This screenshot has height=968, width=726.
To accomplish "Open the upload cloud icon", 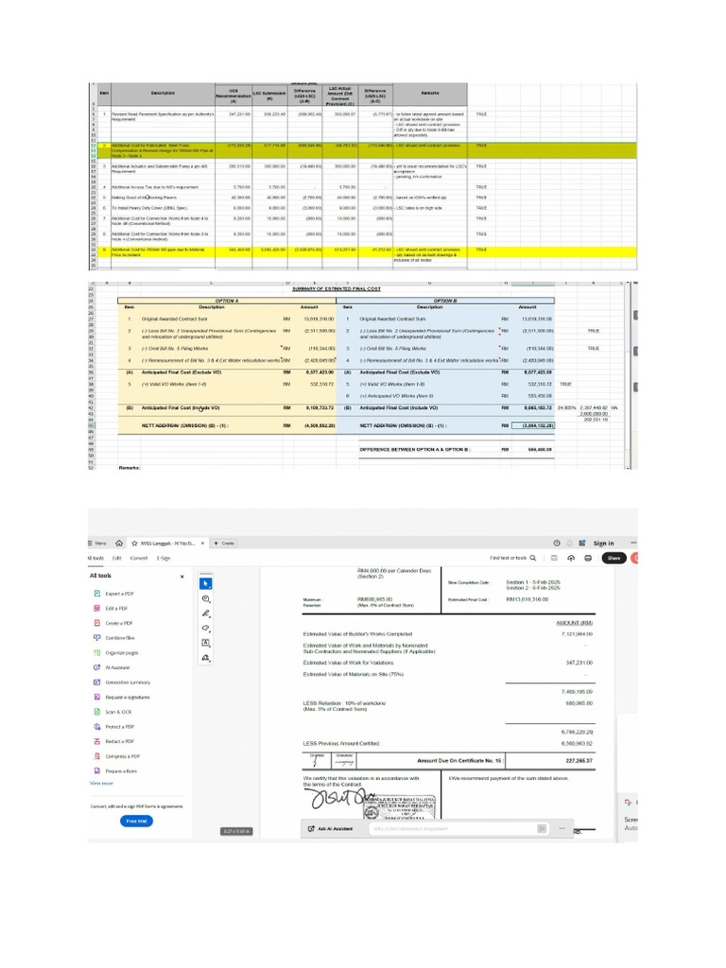I will point(570,558).
